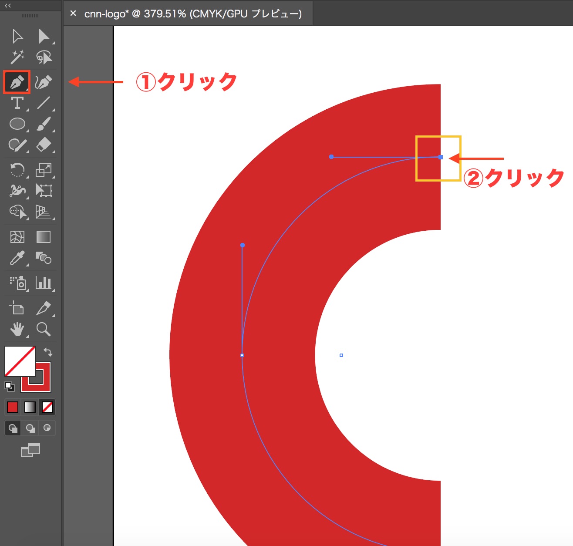Image resolution: width=573 pixels, height=546 pixels.
Task: Select the Selection tool black arrow
Action: click(x=17, y=36)
